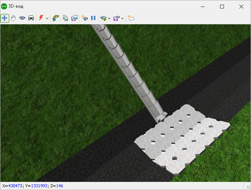Click the 3D-вид window app icon
This screenshot has width=251, height=190.
point(5,7)
